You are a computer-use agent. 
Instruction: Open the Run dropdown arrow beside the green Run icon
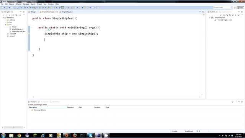[x=32, y=8]
